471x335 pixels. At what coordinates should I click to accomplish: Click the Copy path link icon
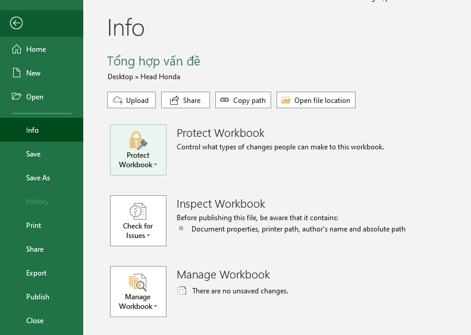[224, 100]
